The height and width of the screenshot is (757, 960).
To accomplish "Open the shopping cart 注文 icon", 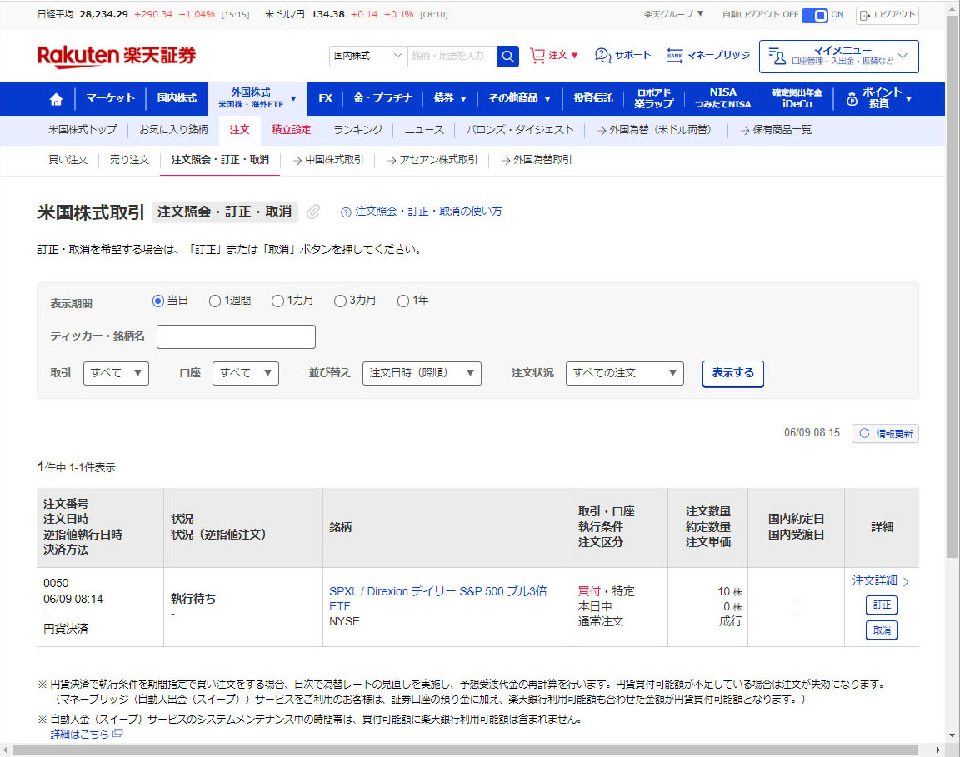I will pos(537,56).
